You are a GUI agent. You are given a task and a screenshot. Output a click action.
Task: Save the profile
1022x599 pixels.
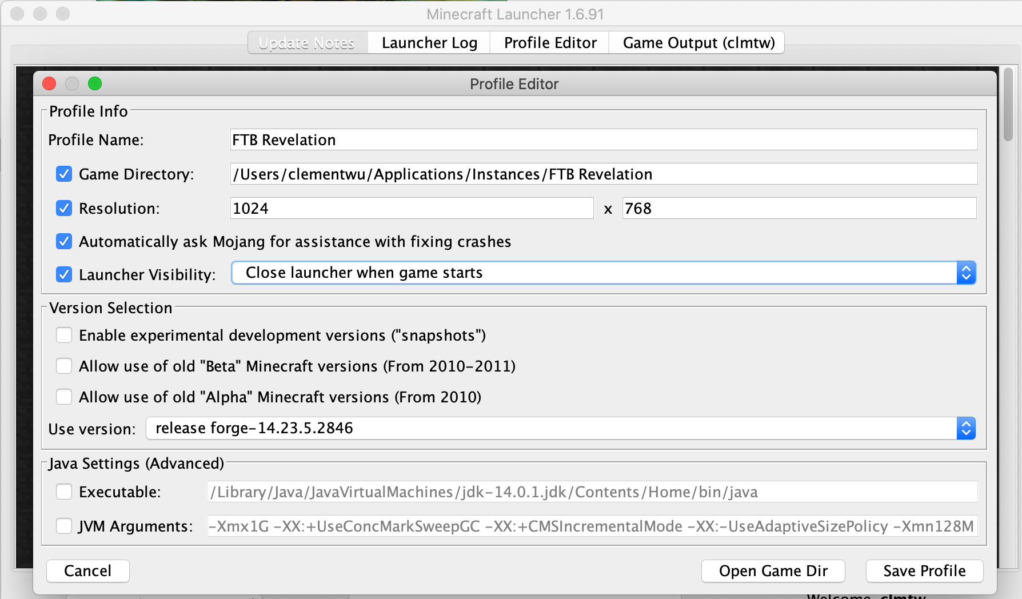[x=924, y=571]
